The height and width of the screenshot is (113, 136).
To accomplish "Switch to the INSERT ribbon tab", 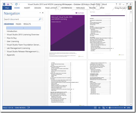I will (27, 8).
